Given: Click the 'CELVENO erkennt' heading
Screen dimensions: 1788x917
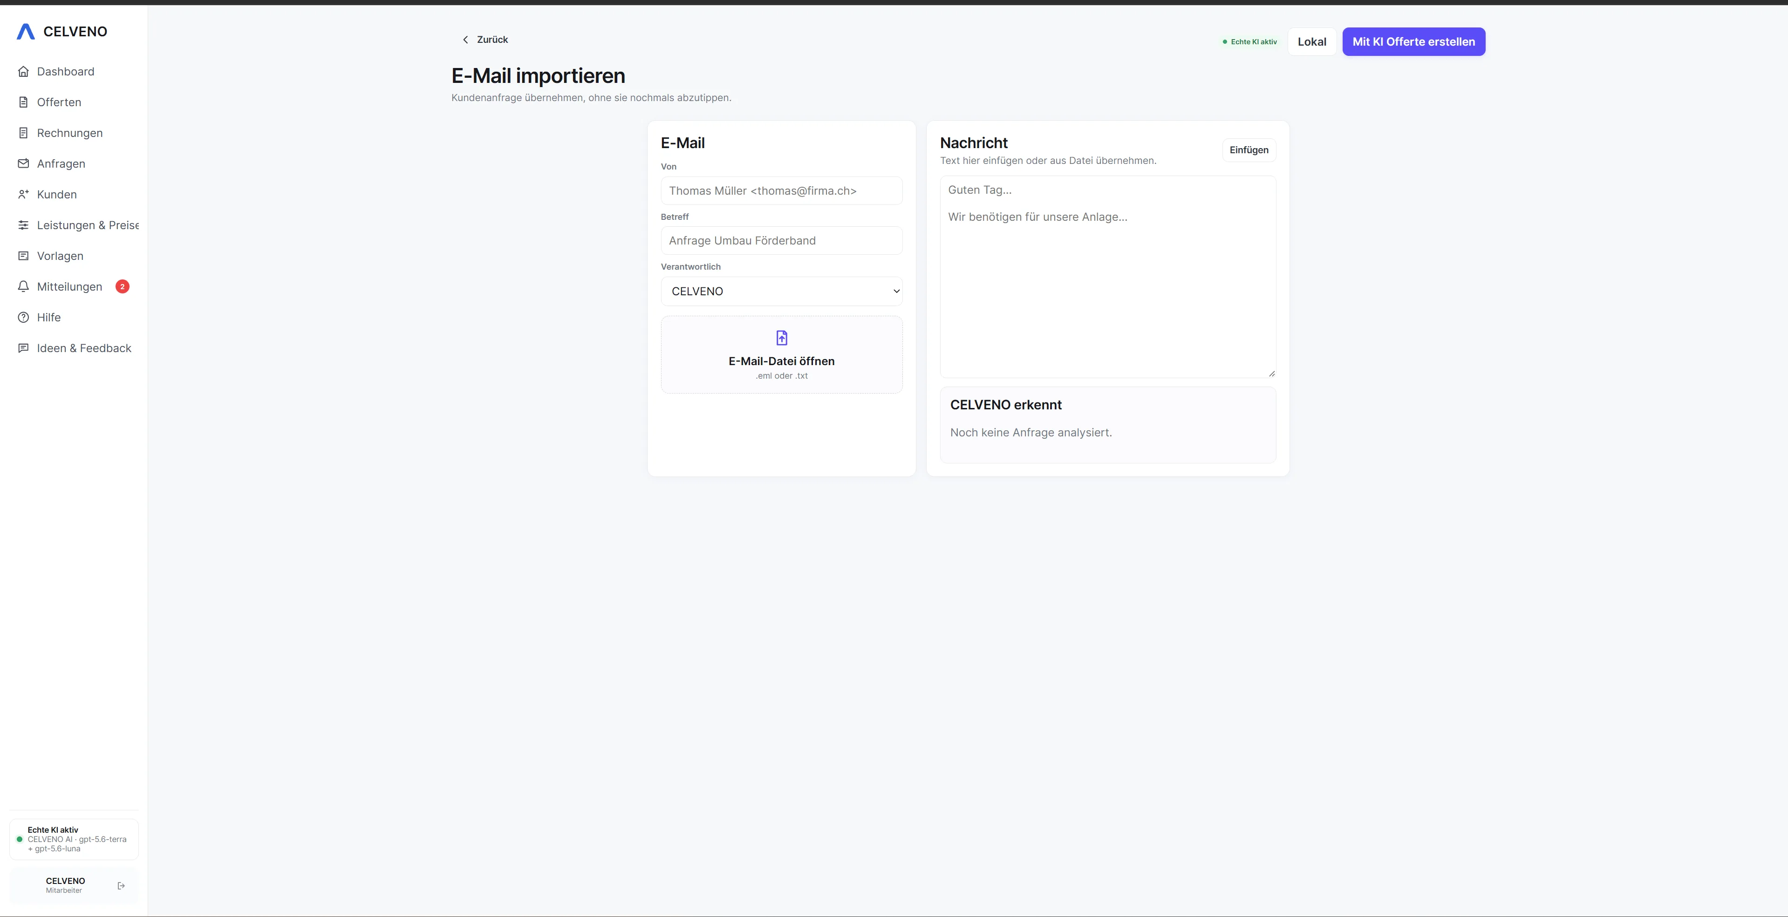Looking at the screenshot, I should 1006,404.
